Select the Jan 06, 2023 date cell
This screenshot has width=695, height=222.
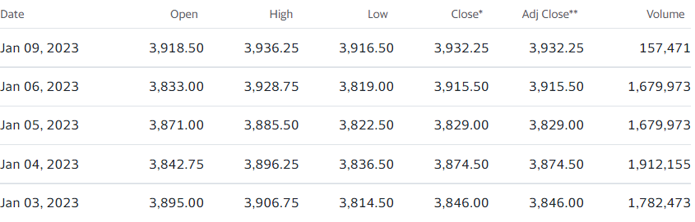coord(39,87)
